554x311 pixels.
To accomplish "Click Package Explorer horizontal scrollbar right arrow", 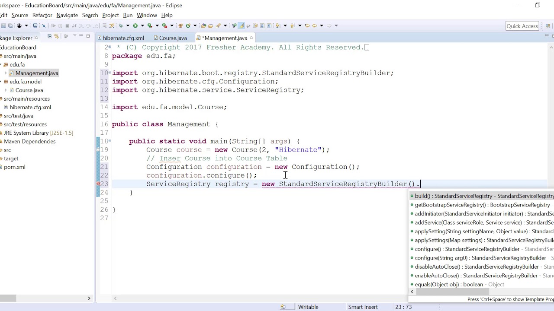I will pos(89,298).
